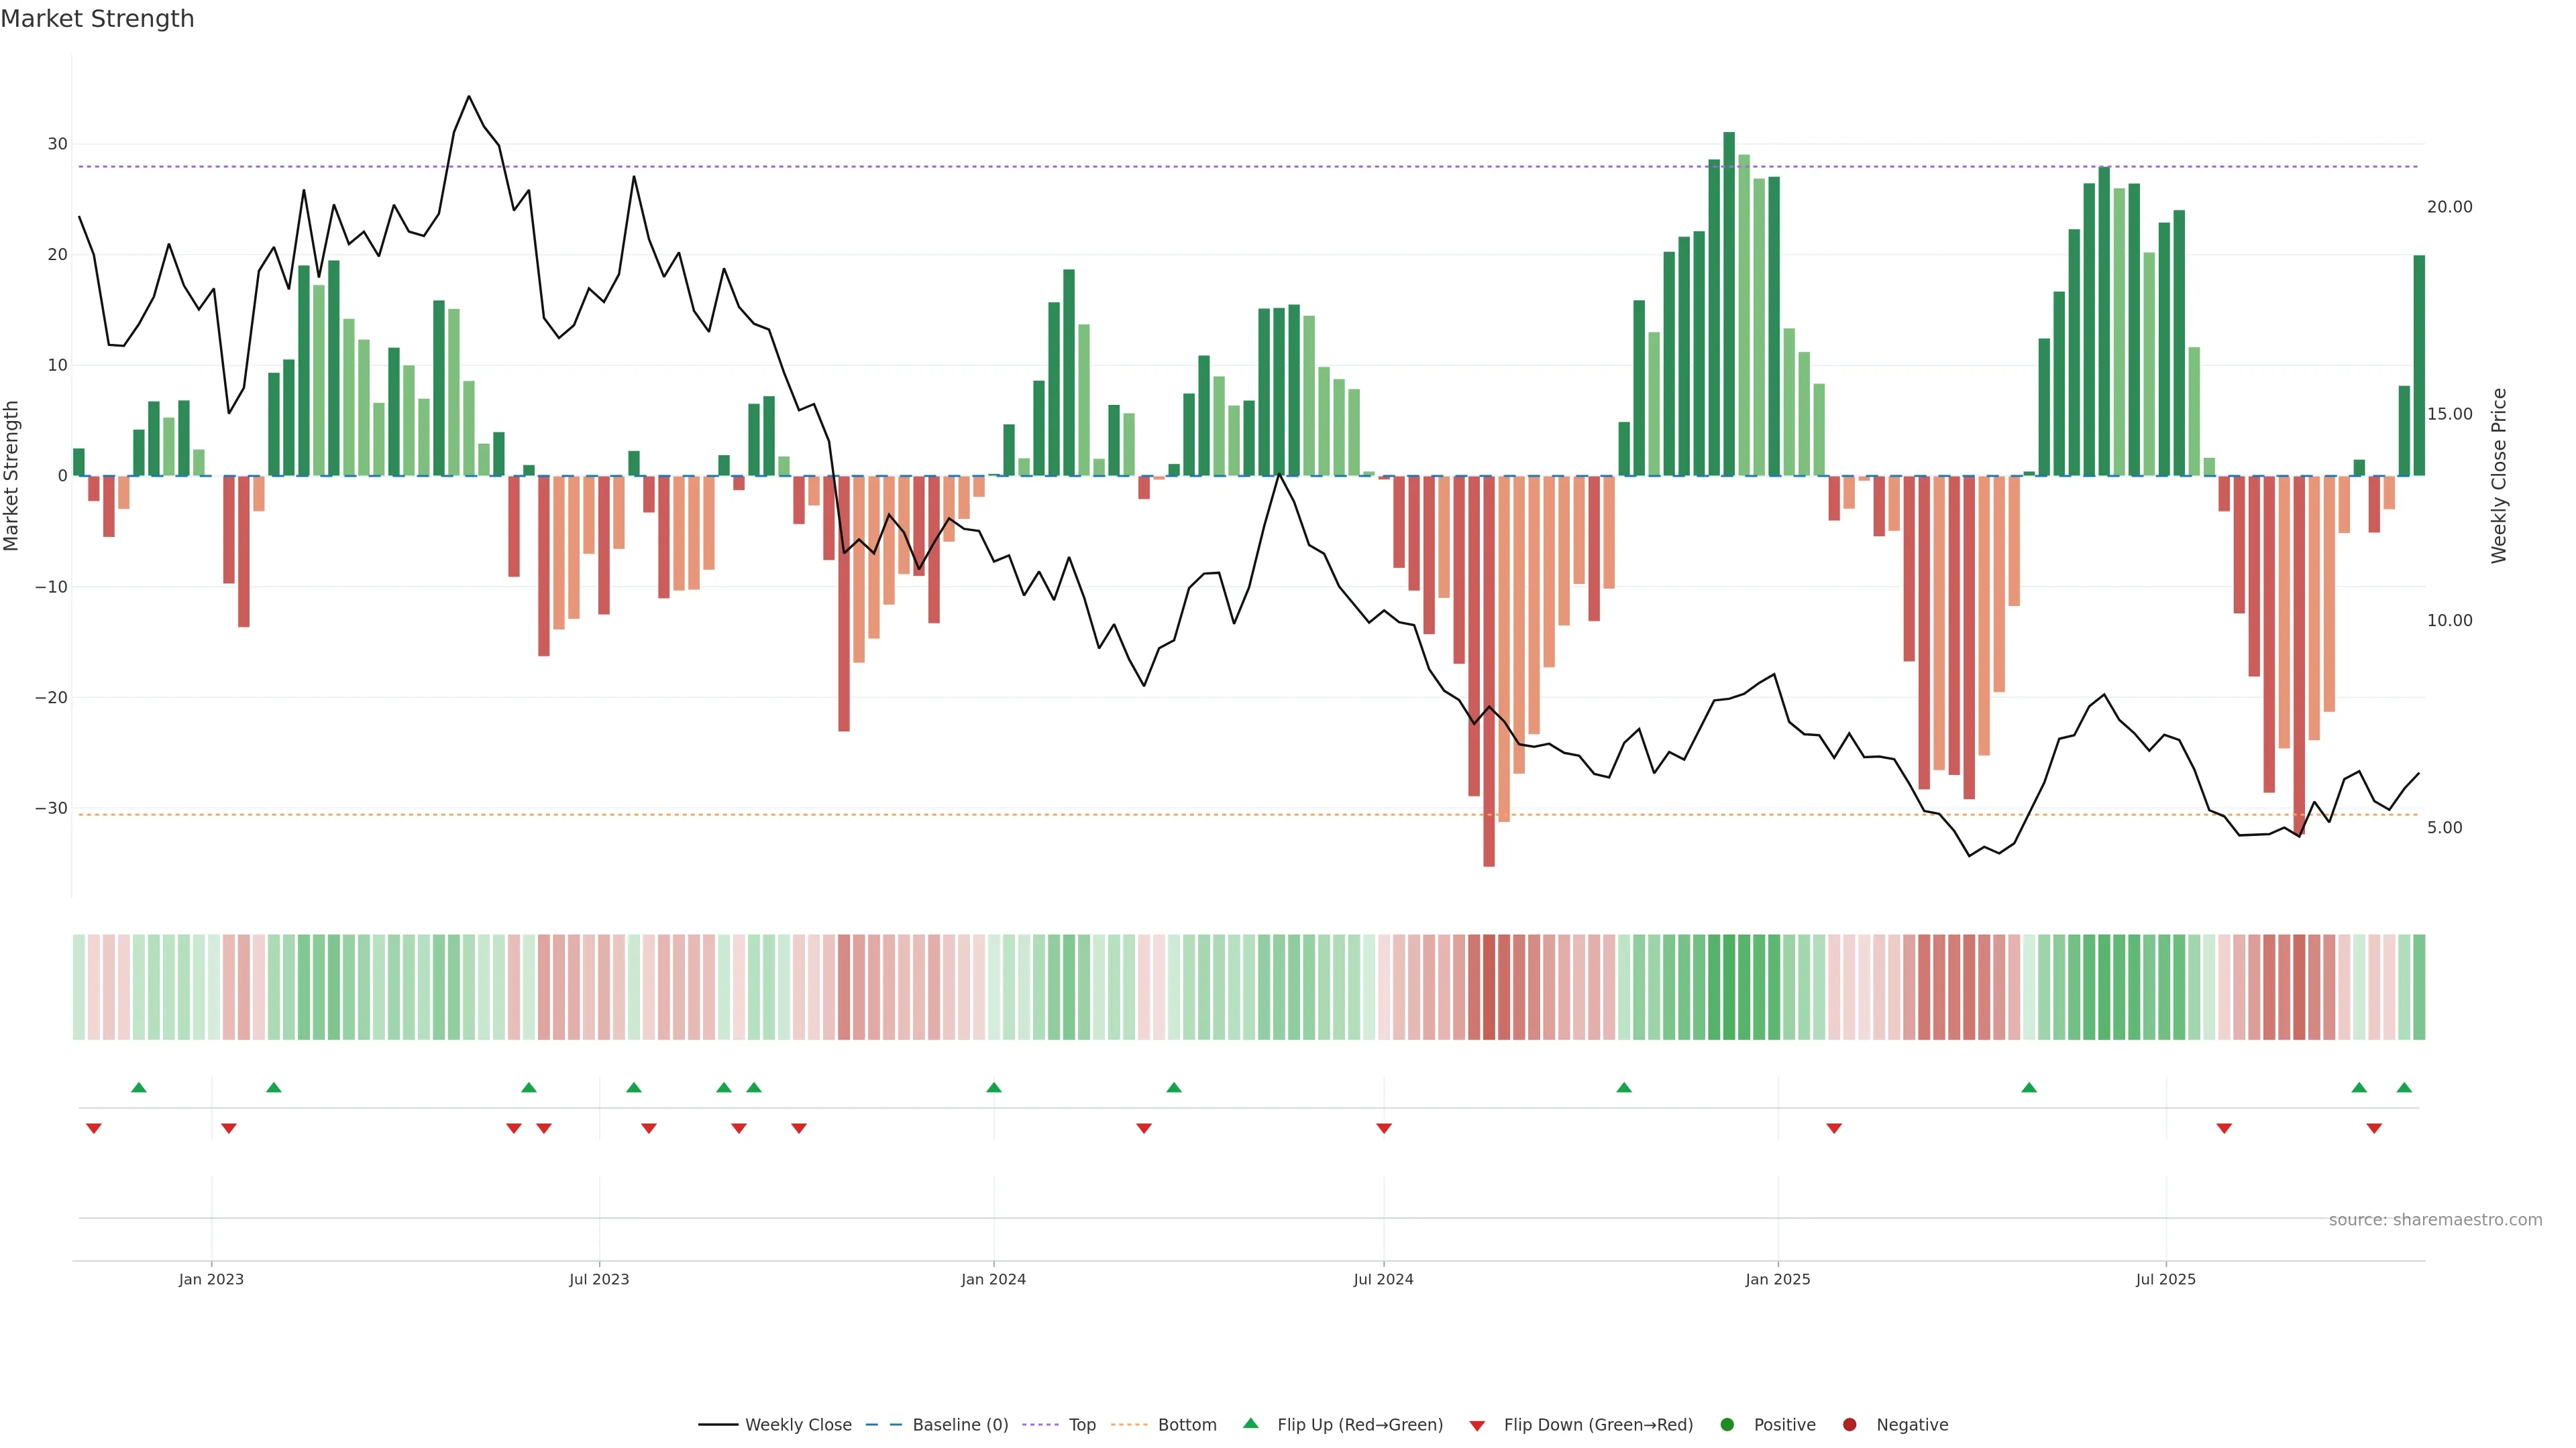Click flip-down marker at Jul 2024
Viewport: 2576px width, 1448px height.
click(1384, 1128)
